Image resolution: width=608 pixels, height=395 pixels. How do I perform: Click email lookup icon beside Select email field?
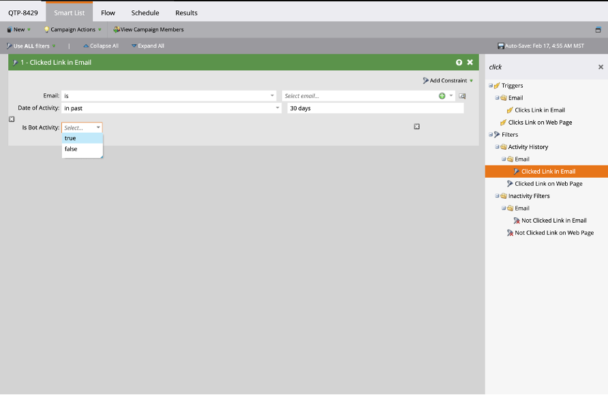(x=462, y=96)
